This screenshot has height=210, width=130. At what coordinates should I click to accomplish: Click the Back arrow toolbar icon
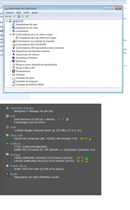point(6,17)
